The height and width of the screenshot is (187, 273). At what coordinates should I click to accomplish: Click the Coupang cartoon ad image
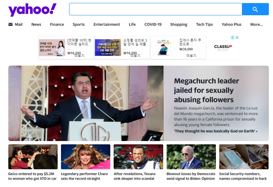coord(164,48)
